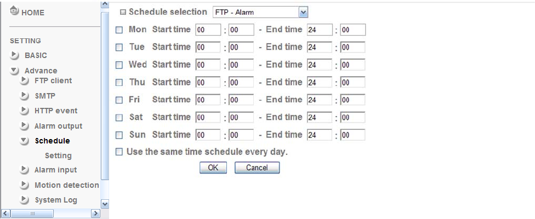535x219 pixels.
Task: Click the Cancel button
Action: [x=257, y=168]
